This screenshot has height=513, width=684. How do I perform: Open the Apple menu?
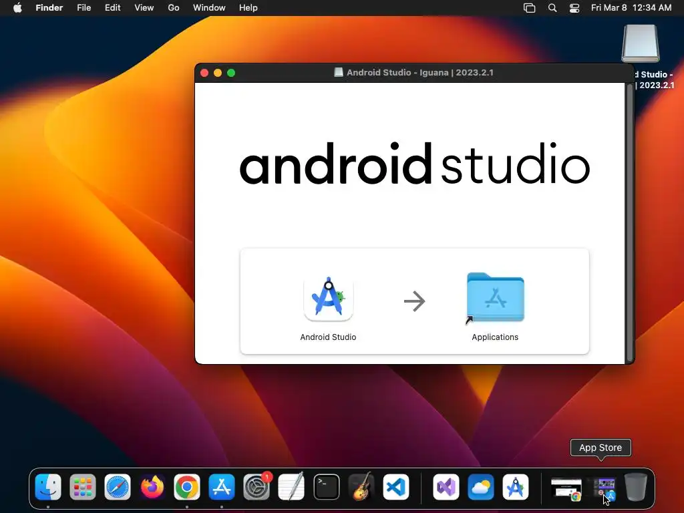(x=17, y=7)
